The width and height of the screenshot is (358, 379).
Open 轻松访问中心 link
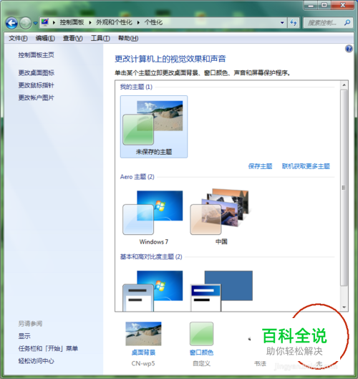pyautogui.click(x=36, y=361)
